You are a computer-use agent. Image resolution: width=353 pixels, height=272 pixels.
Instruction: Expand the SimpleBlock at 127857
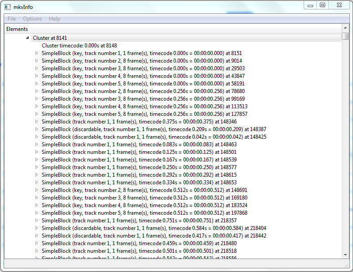coord(36,114)
